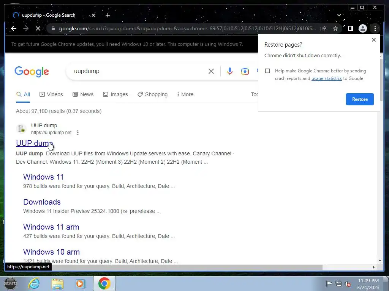Viewport: 389px width, 291px height.
Task: Click the Restore button
Action: (360, 99)
